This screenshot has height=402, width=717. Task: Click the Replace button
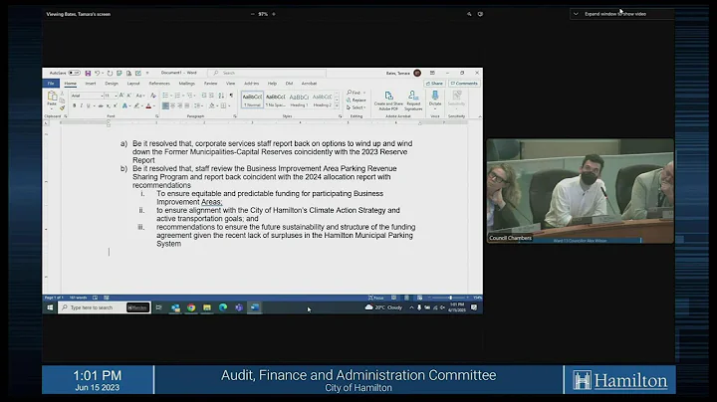click(357, 100)
